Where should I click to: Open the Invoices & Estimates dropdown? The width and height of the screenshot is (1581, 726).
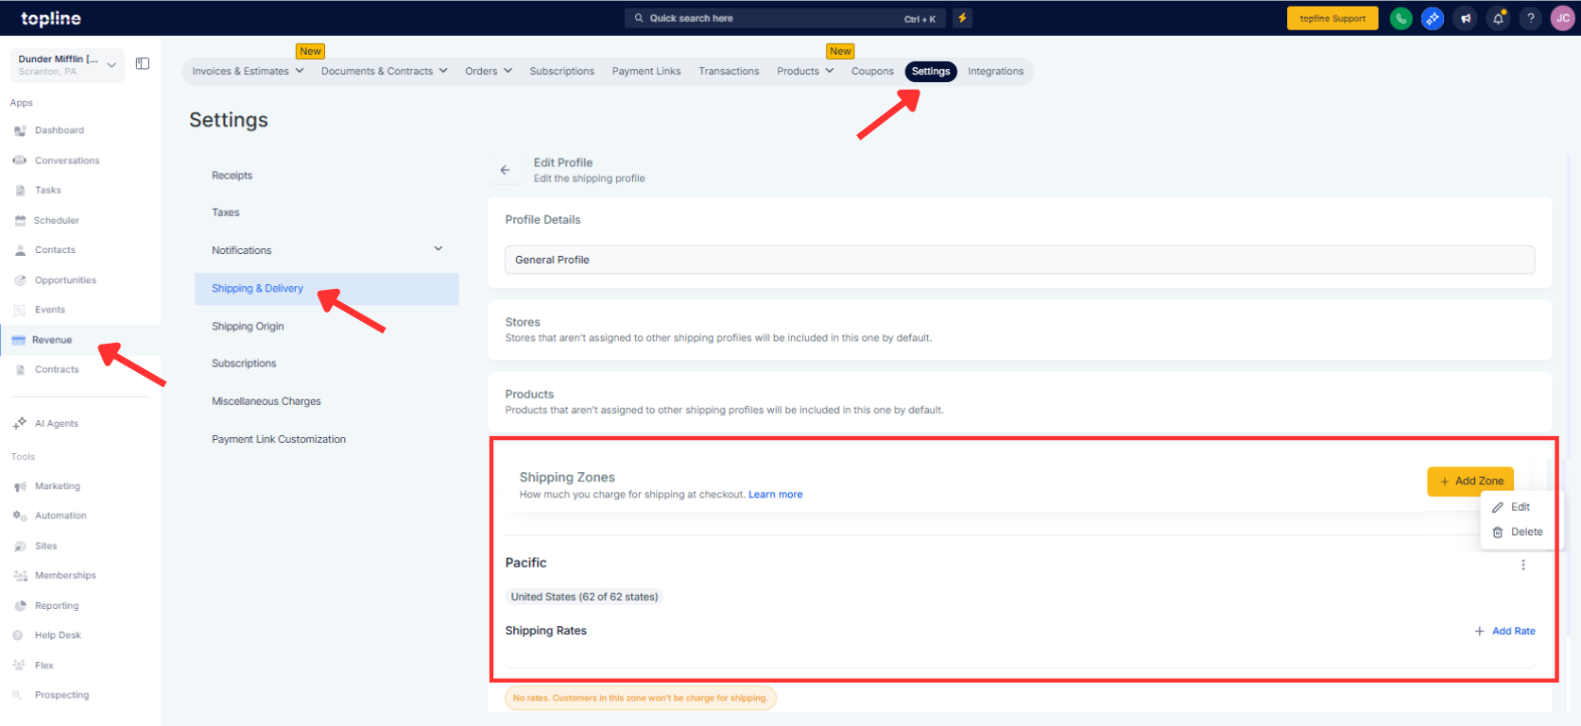point(248,71)
